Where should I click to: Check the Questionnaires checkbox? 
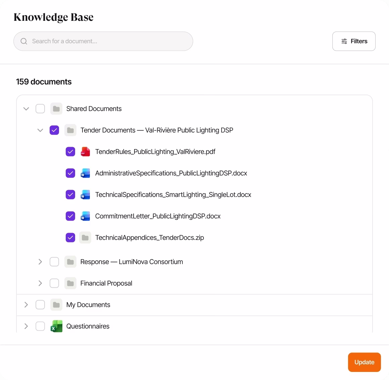pyautogui.click(x=40, y=326)
